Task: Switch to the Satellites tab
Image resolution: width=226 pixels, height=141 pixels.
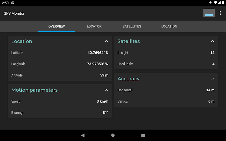Action: [132, 26]
